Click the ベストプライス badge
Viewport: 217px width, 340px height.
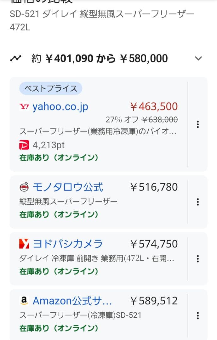click(x=50, y=88)
